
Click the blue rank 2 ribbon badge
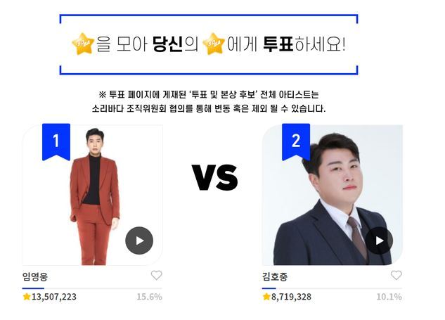[x=296, y=142]
